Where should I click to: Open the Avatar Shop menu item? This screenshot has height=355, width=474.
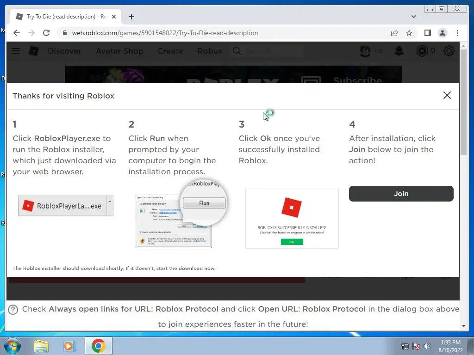coord(119,51)
